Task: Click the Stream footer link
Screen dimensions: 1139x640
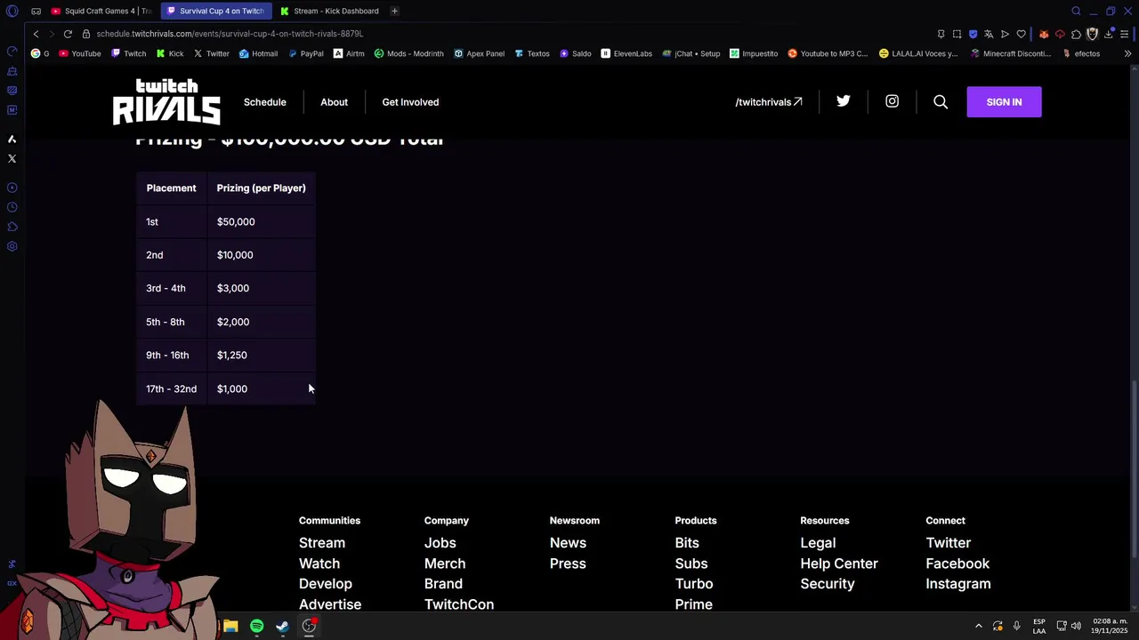Action: pos(322,543)
